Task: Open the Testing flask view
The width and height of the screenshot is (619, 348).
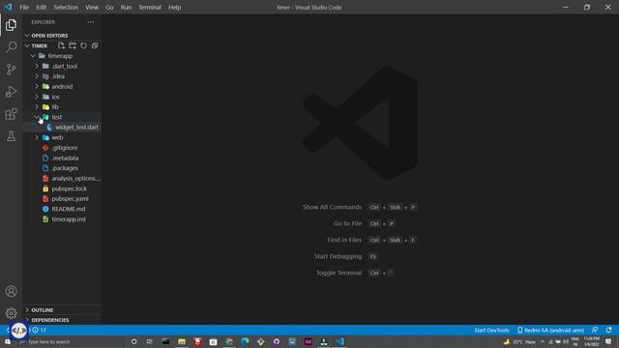Action: (11, 136)
